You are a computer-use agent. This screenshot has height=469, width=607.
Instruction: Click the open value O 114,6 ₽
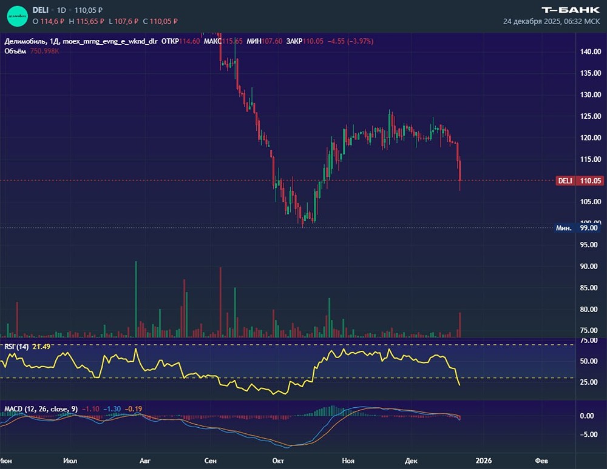point(49,21)
